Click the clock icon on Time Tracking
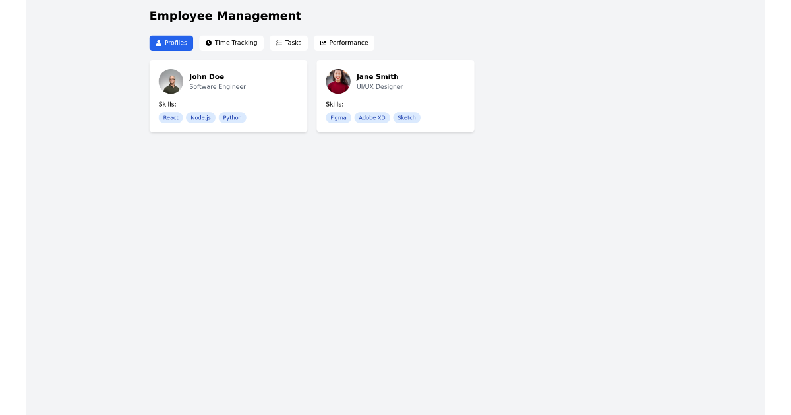Viewport: 791px width, 415px height. (209, 43)
